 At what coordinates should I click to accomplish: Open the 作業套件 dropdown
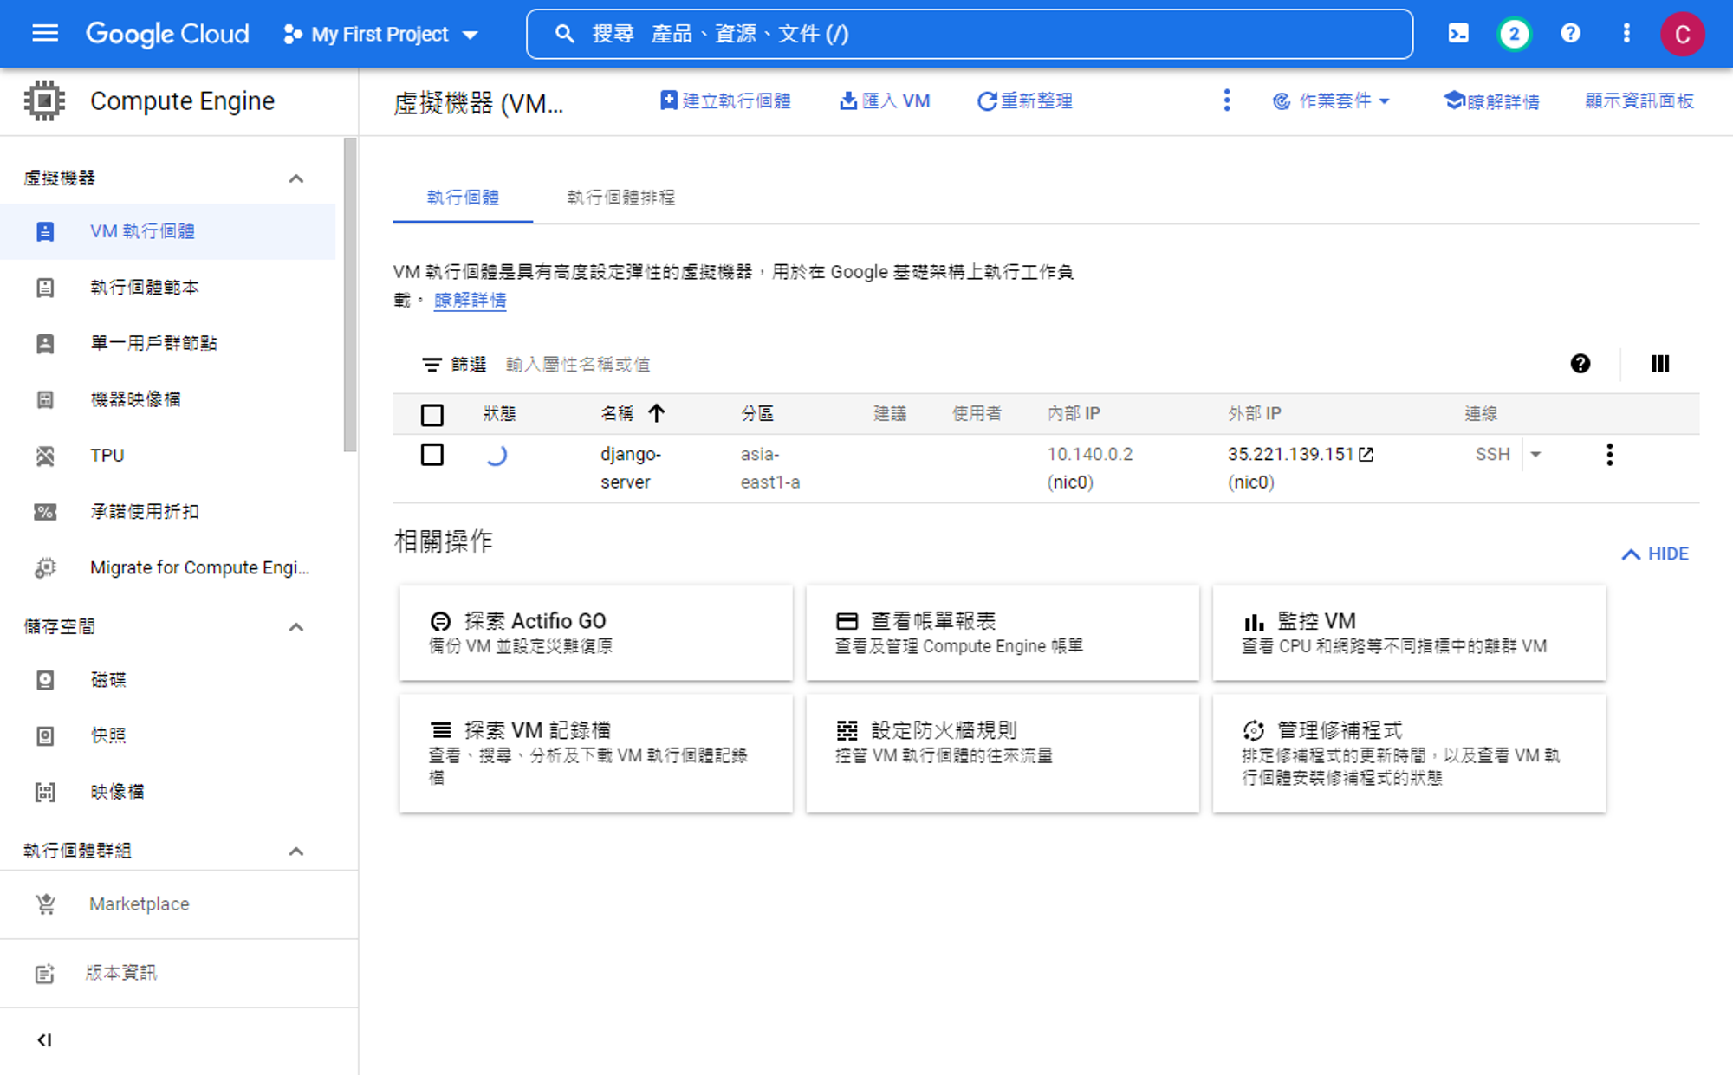[1331, 101]
